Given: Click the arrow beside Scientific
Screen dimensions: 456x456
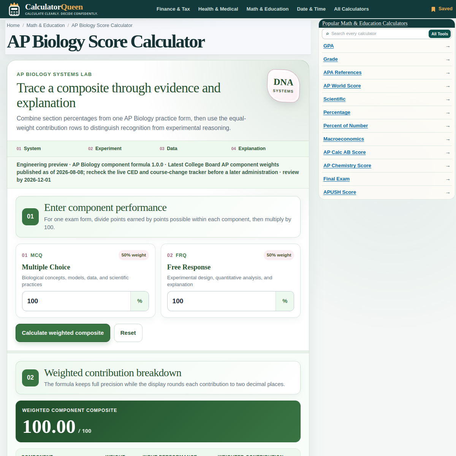Looking at the screenshot, I should click(x=448, y=100).
